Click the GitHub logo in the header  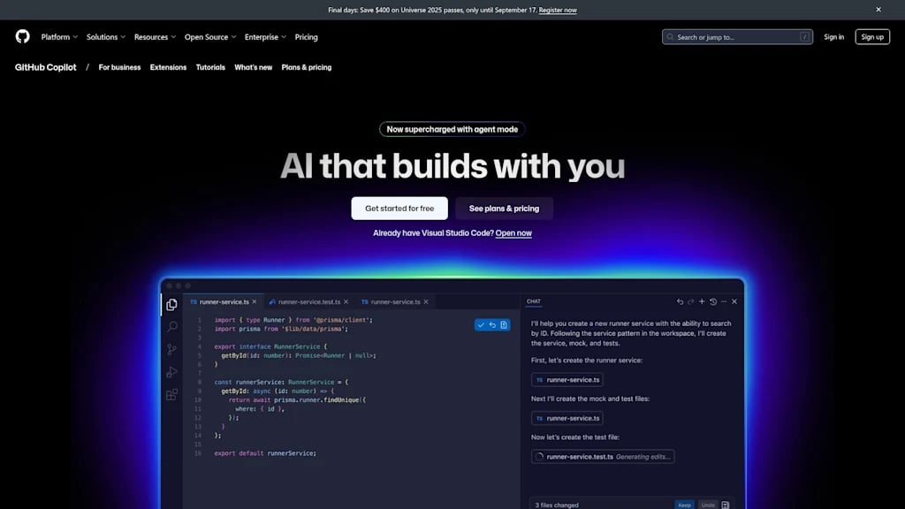pos(23,36)
